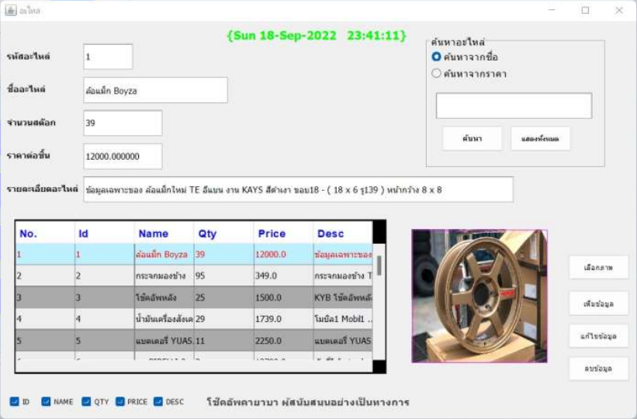Click the Desc column header
The height and width of the screenshot is (419, 637).
(x=343, y=234)
